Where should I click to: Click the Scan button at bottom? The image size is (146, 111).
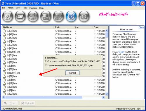tap(11, 103)
